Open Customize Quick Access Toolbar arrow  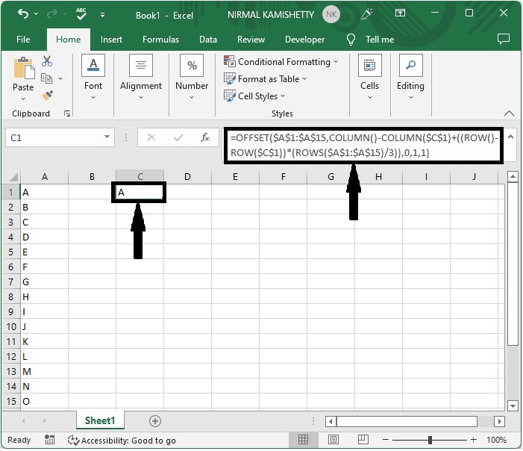103,15
